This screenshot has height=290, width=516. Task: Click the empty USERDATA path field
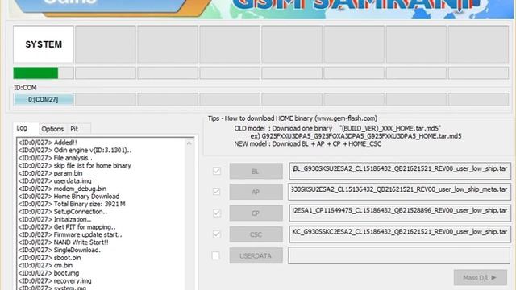click(x=399, y=255)
